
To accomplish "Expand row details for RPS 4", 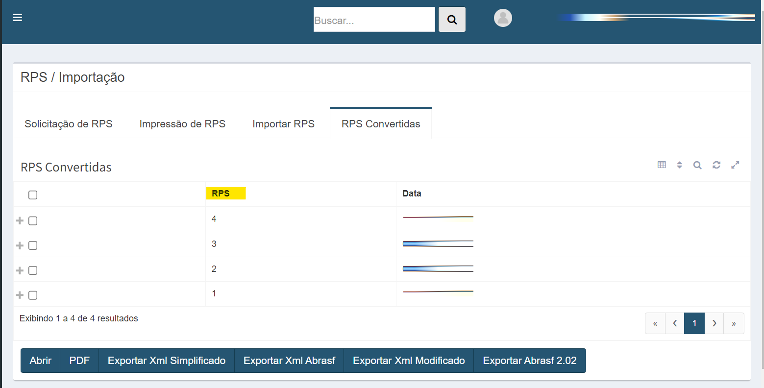I will pos(20,221).
